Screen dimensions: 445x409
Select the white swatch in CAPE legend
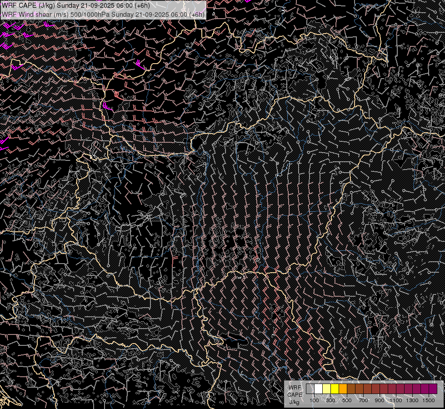click(318, 389)
